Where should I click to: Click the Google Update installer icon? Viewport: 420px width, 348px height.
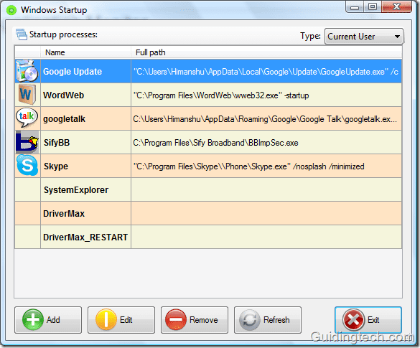(x=27, y=71)
